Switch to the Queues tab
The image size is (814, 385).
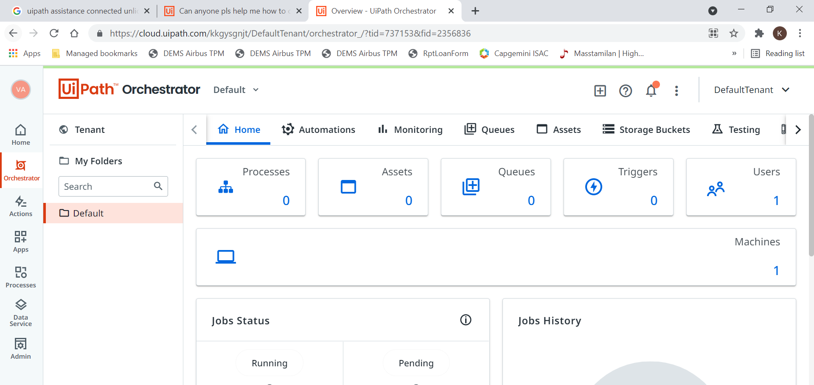point(489,129)
